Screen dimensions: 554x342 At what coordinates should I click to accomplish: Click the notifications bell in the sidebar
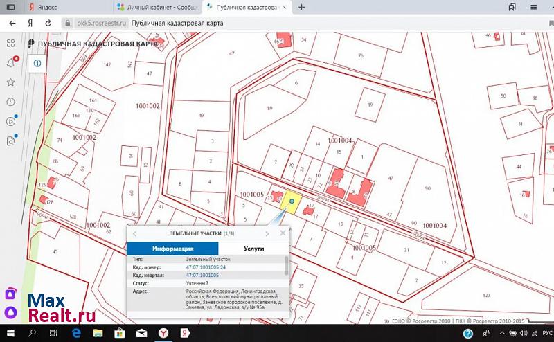coord(10,63)
